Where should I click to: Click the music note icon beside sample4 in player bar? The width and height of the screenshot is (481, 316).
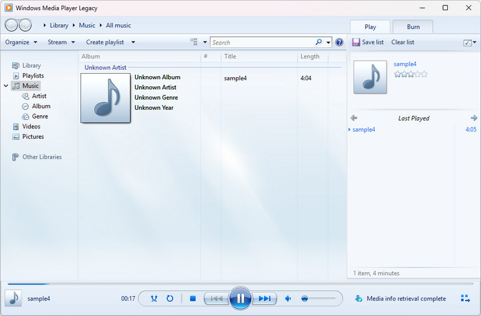coord(13,298)
